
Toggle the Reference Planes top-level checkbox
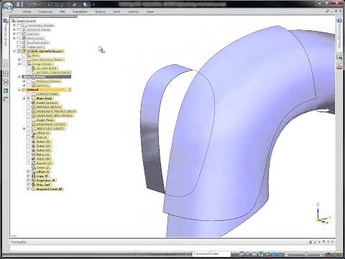click(19, 29)
